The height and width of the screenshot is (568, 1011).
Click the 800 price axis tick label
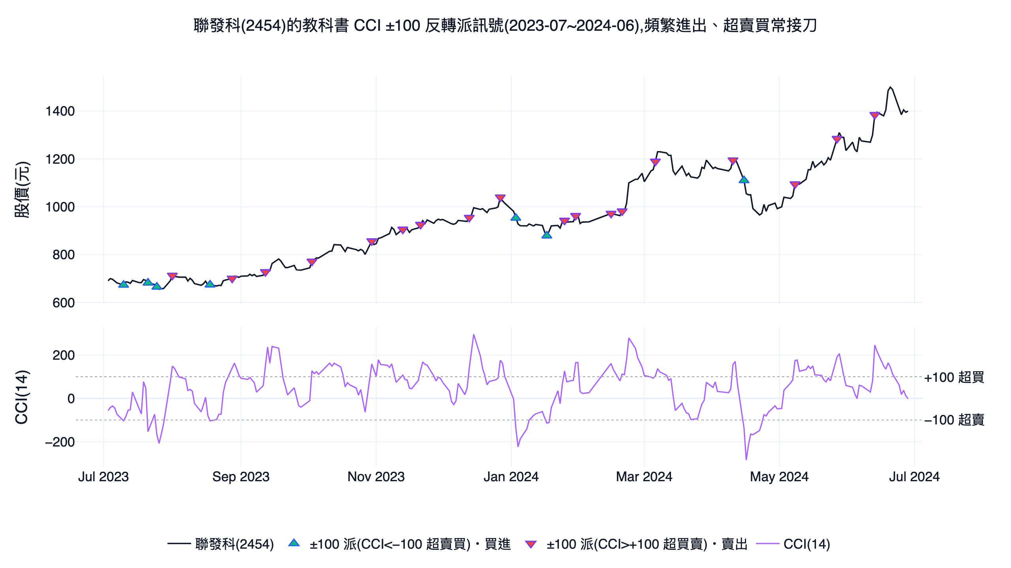64,255
